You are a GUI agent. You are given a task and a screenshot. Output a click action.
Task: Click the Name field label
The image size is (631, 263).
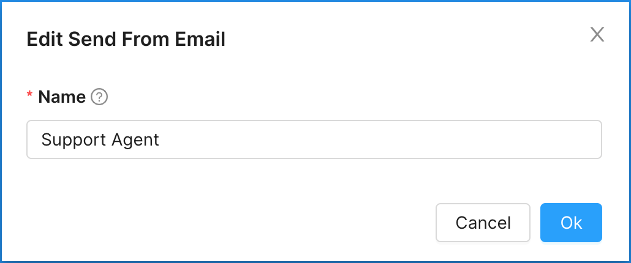[62, 97]
